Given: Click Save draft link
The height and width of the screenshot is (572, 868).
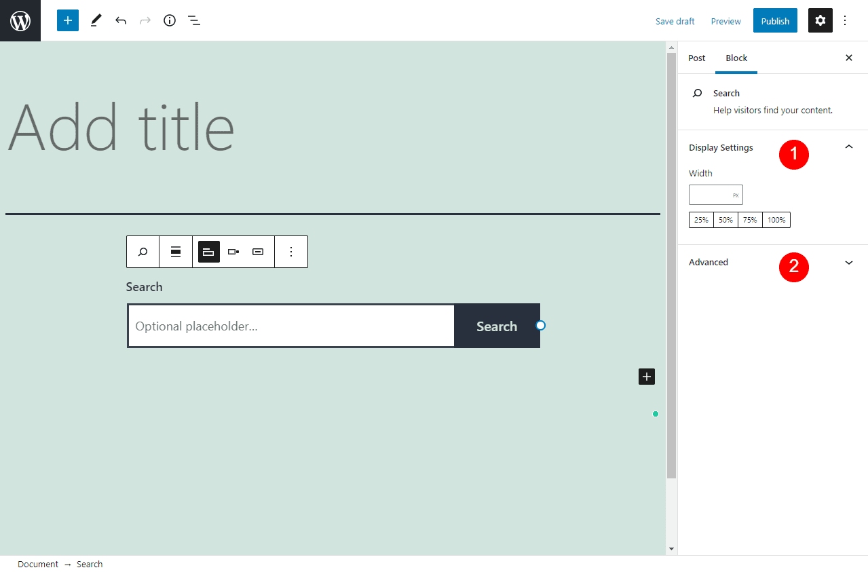Looking at the screenshot, I should click(x=675, y=21).
